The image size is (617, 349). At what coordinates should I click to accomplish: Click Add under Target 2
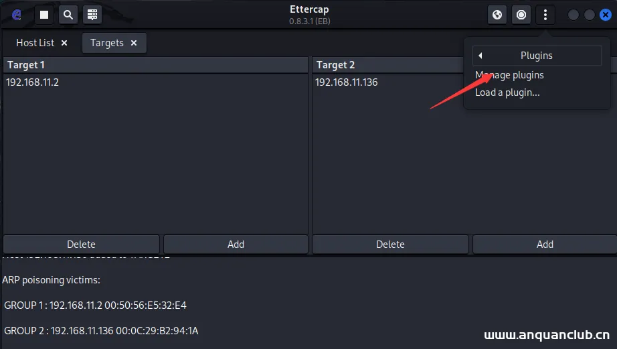545,244
